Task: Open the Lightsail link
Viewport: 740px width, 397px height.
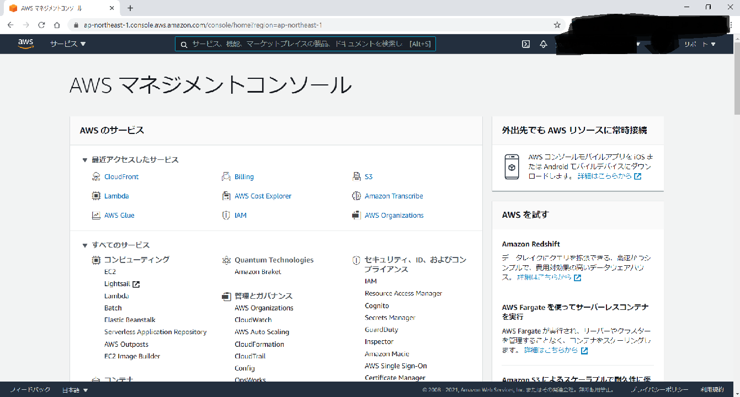Action: [x=117, y=284]
